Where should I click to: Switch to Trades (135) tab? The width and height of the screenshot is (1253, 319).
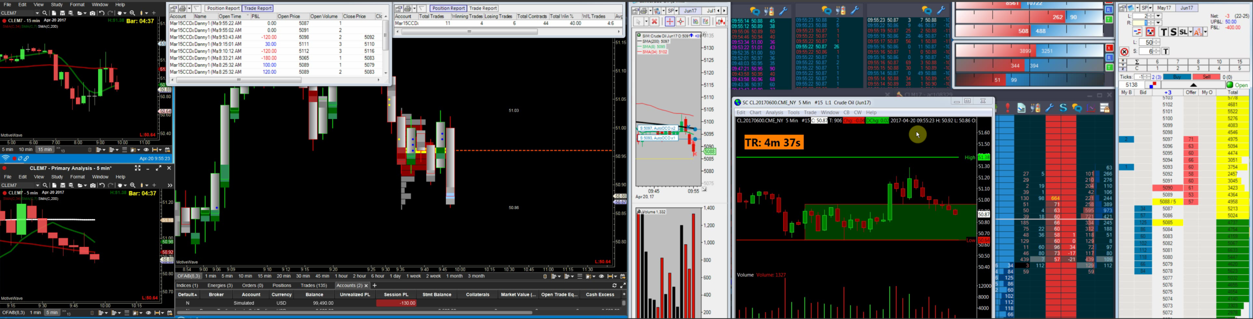314,286
